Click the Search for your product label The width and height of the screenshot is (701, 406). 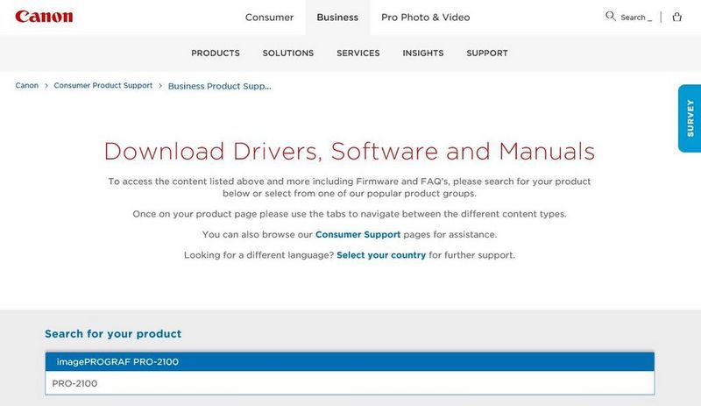click(113, 334)
